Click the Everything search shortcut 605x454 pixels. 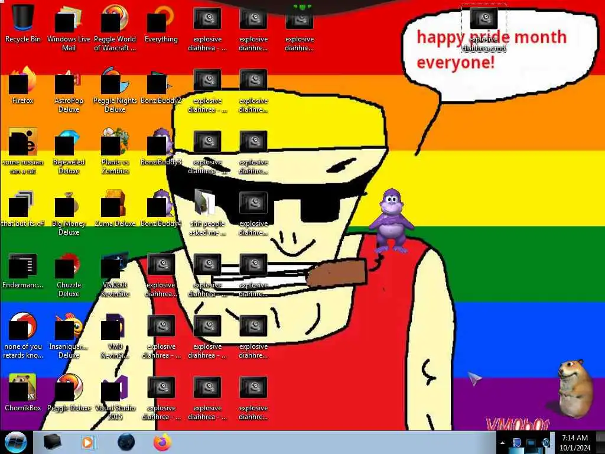pos(161,23)
